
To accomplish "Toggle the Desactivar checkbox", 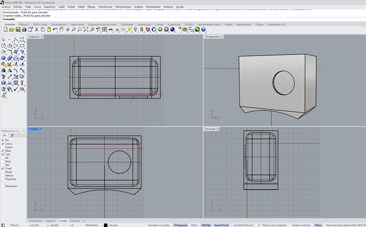I will (3, 186).
